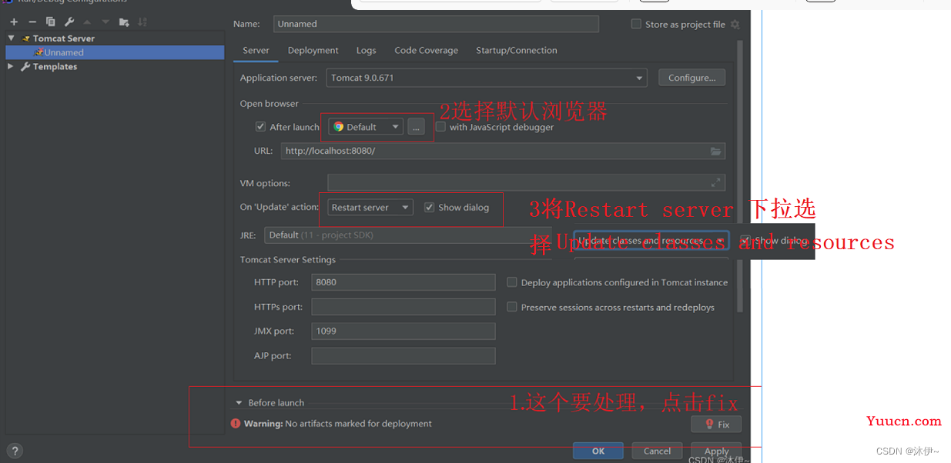951x463 pixels.
Task: Click the Templates wrench icon in tree
Action: pyautogui.click(x=25, y=67)
